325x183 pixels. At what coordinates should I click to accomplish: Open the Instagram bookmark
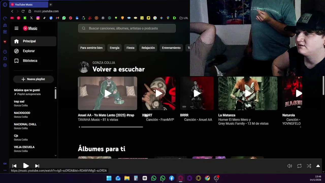pos(38,18)
